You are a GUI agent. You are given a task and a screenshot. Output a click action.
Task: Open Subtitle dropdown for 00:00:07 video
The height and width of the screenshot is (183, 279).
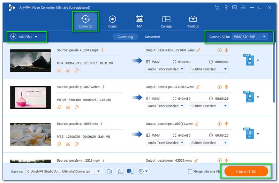209,69
